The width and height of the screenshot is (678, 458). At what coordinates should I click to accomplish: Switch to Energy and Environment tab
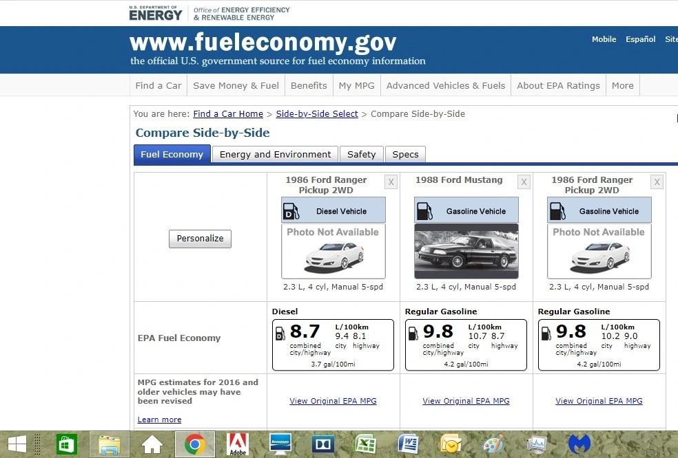click(x=275, y=155)
